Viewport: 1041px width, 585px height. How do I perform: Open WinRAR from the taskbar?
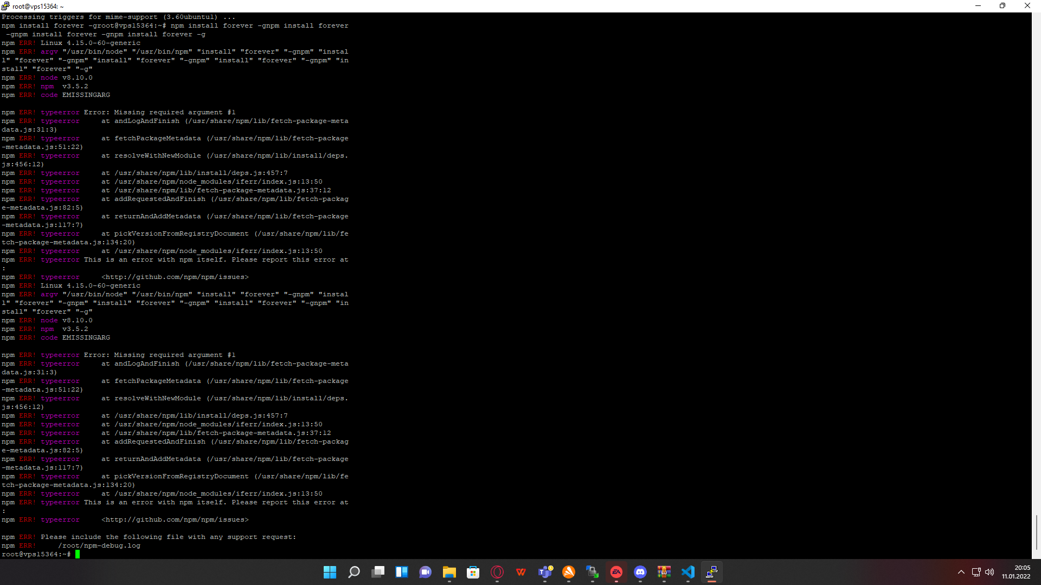pos(664,572)
